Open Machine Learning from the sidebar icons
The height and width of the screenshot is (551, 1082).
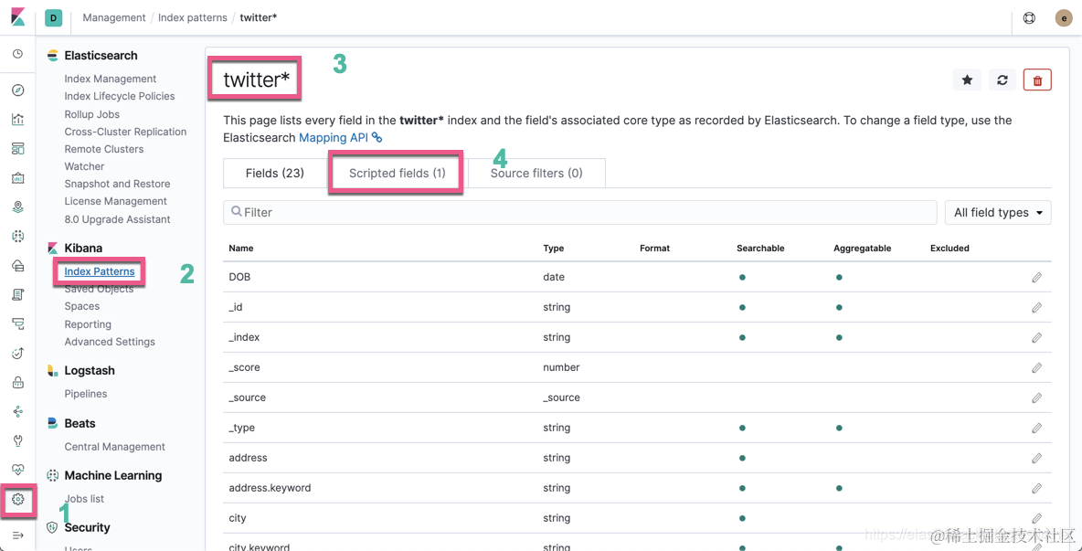[x=18, y=236]
